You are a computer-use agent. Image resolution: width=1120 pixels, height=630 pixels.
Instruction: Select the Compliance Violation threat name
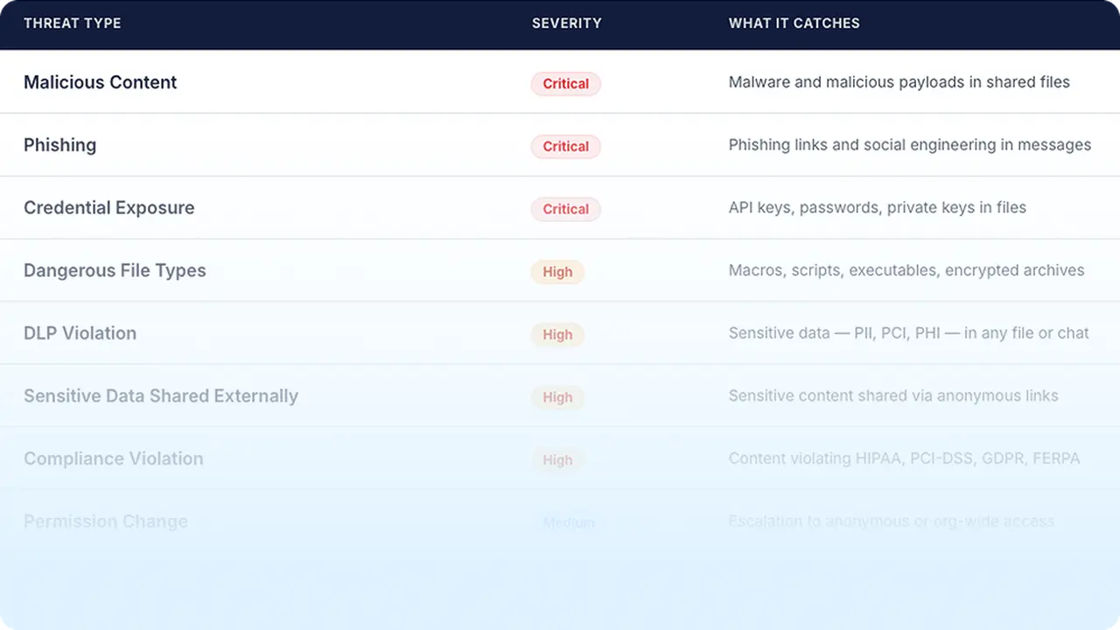114,458
